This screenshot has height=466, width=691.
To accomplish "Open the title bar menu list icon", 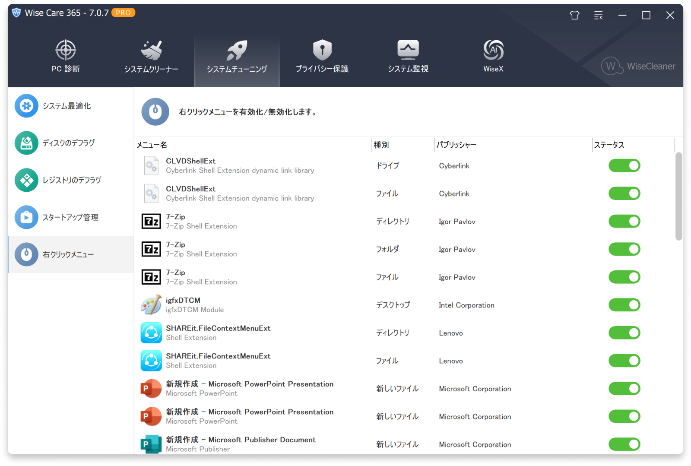I will [x=598, y=16].
